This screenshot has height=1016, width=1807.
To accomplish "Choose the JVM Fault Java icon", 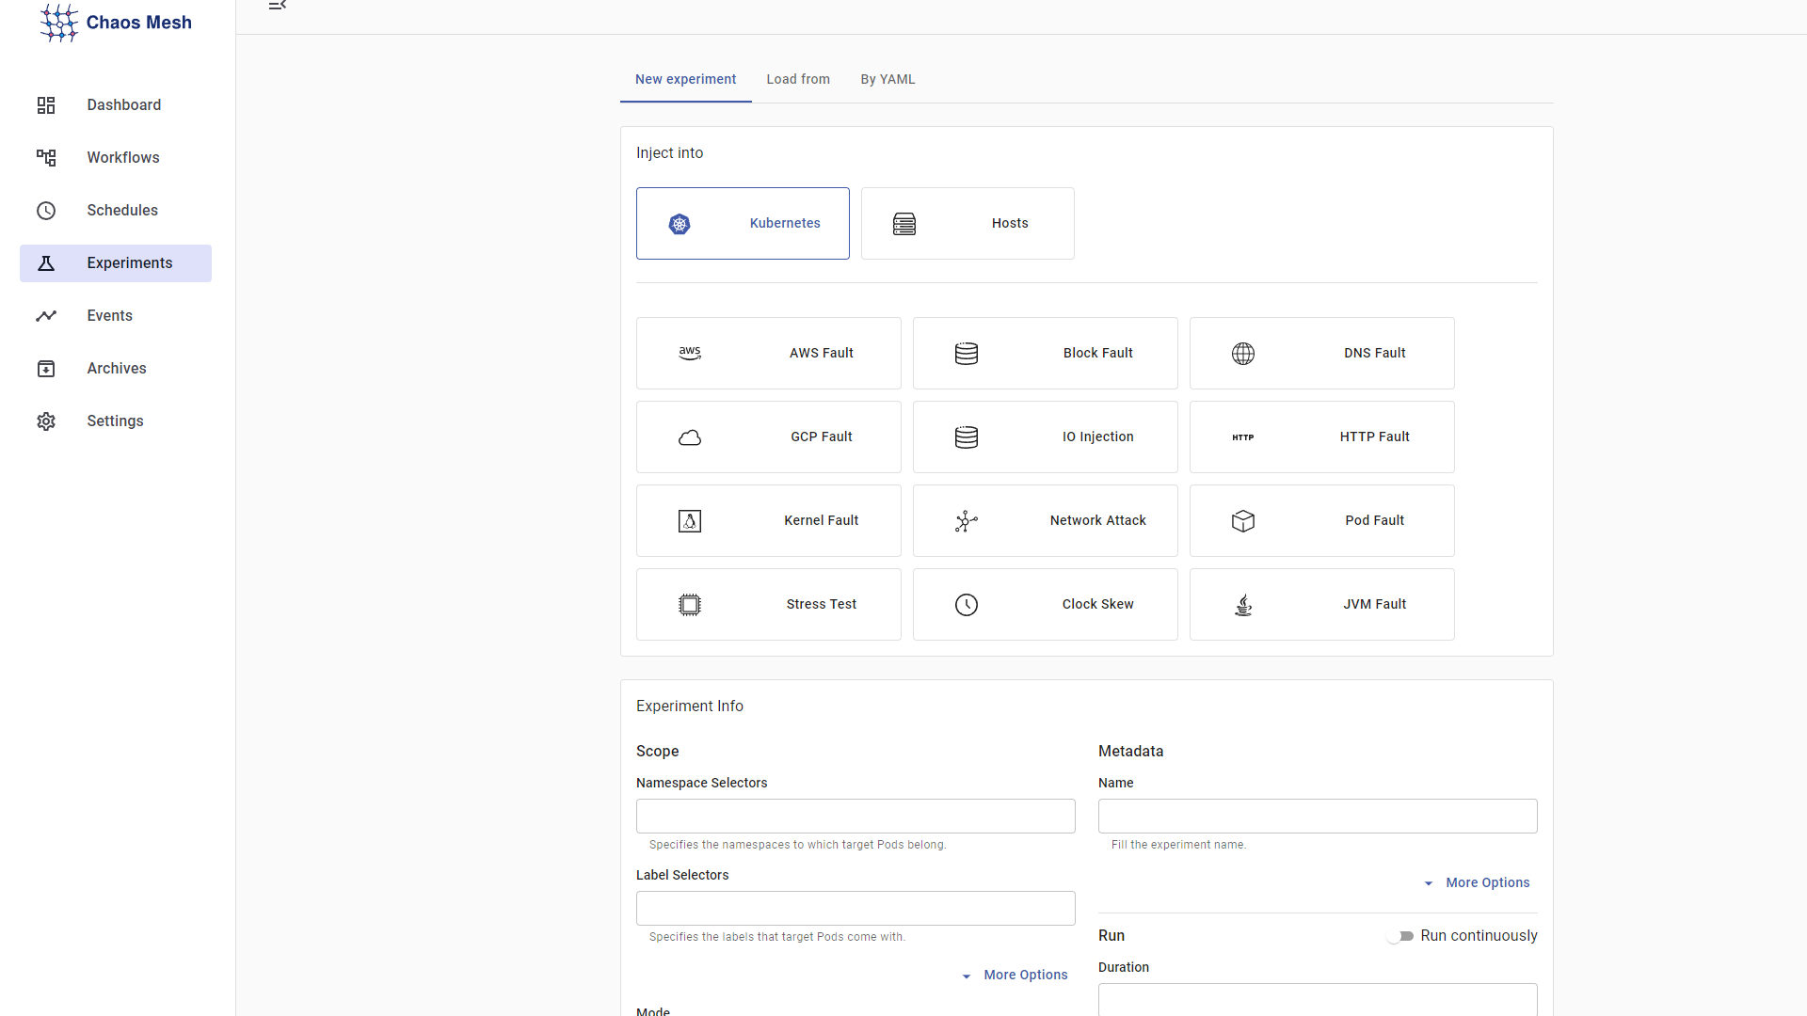I will [1243, 605].
